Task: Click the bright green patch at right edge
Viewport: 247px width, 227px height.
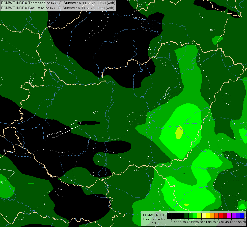Action: (243, 134)
